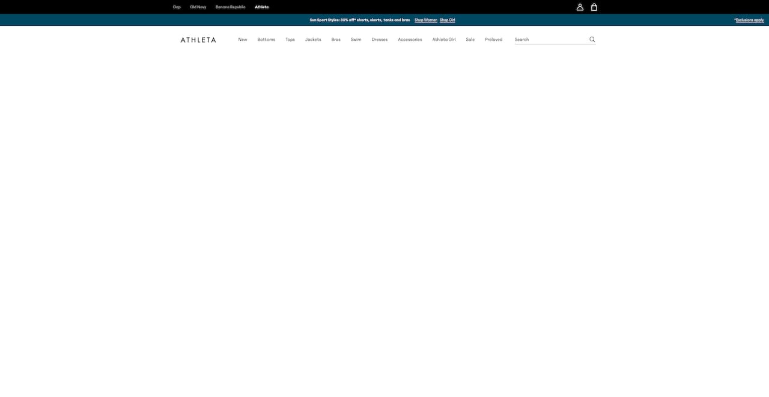Open the Swim menu
This screenshot has height=397, width=769.
tap(356, 40)
